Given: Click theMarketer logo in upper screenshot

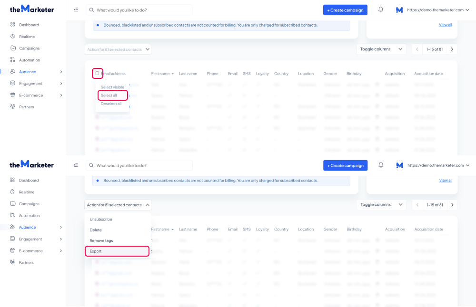Looking at the screenshot, I should [x=32, y=9].
